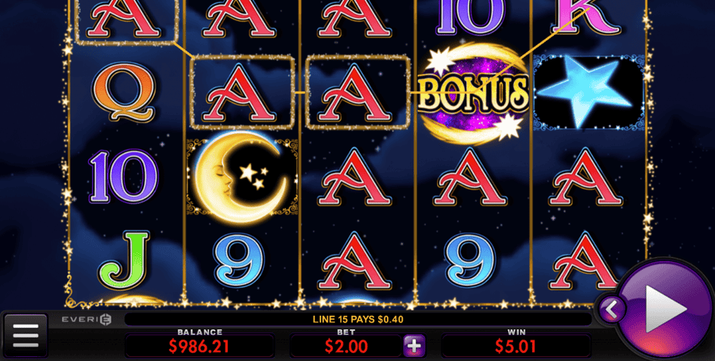
Task: Open the hamburger menu
Action: [x=25, y=336]
